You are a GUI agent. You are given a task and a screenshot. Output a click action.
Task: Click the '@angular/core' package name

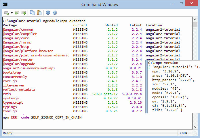16,38
